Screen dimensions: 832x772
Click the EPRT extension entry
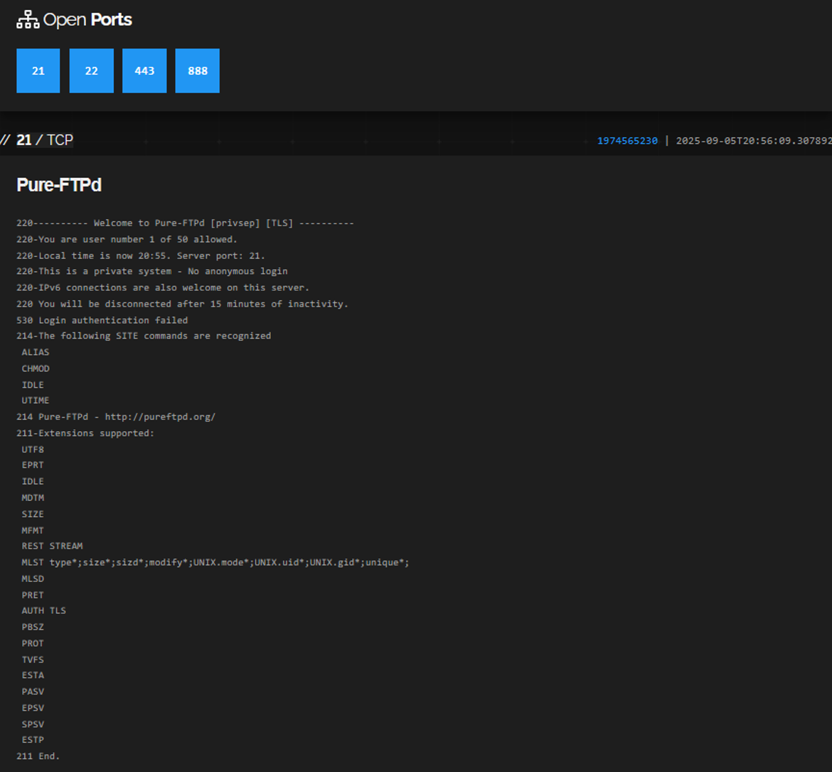33,465
